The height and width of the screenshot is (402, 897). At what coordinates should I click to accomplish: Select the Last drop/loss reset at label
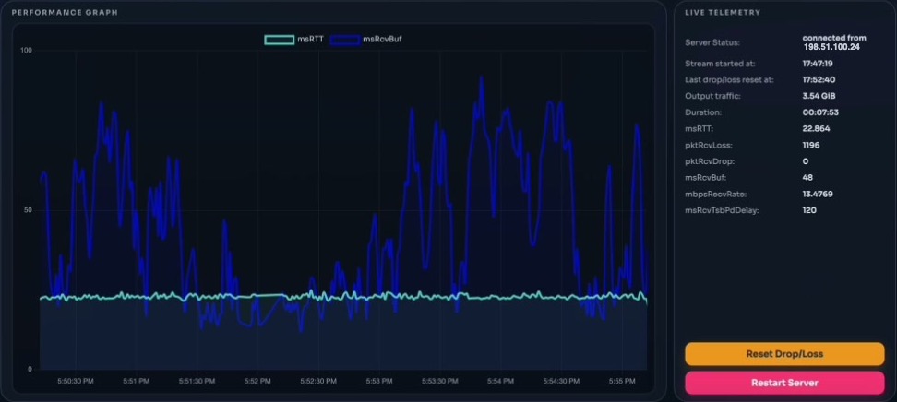pos(729,79)
